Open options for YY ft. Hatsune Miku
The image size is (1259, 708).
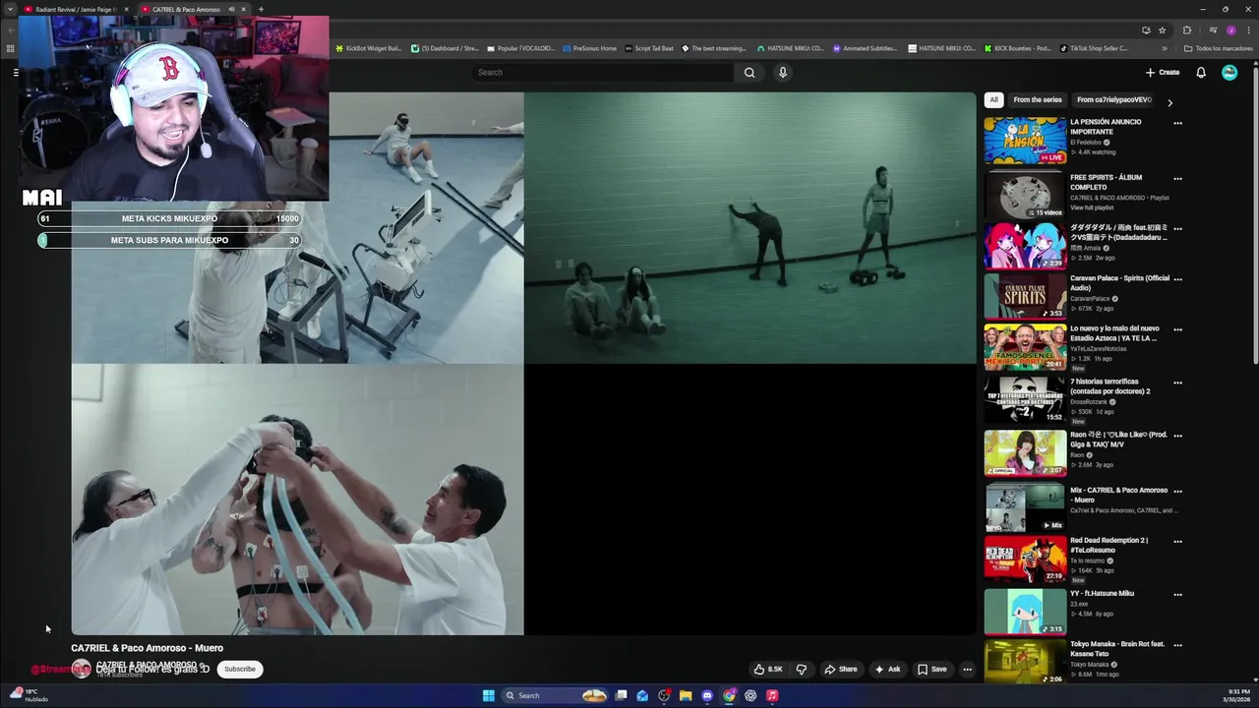(1177, 595)
